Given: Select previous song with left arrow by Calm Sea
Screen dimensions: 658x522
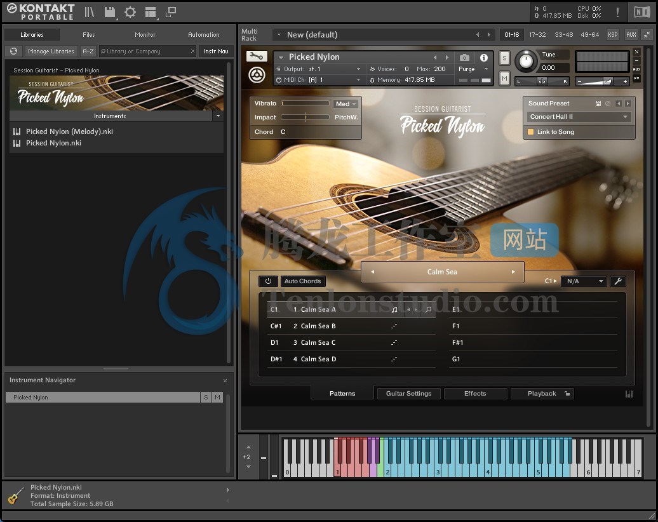Looking at the screenshot, I should (x=372, y=272).
